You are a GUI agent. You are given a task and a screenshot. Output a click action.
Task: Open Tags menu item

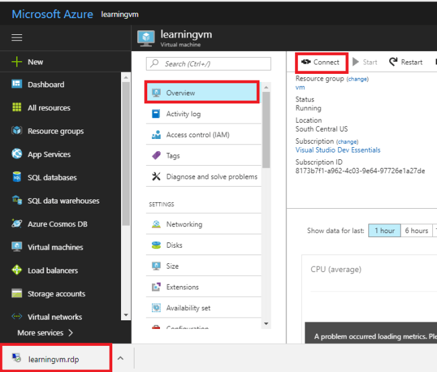point(204,155)
